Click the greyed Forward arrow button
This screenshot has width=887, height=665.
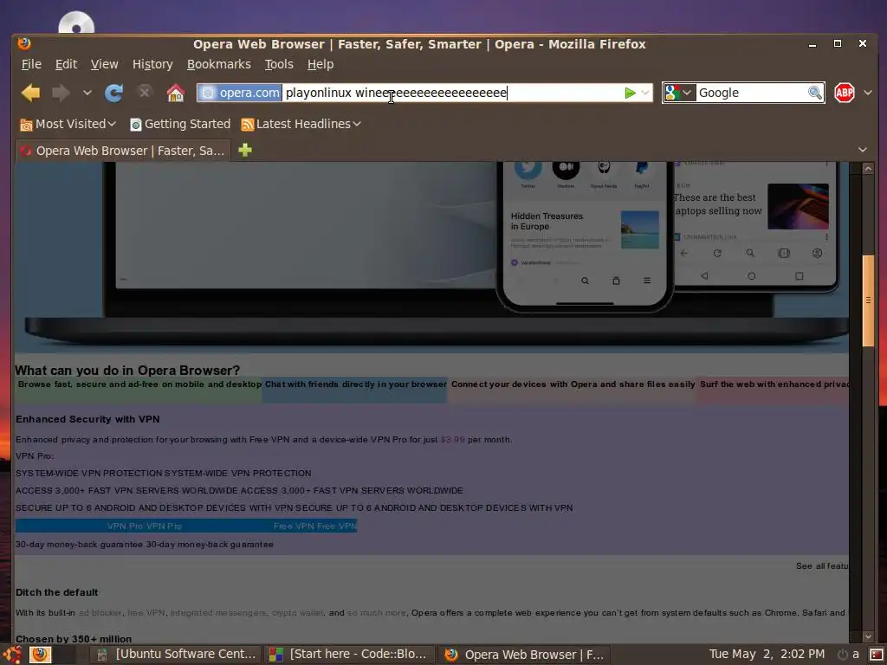click(62, 93)
